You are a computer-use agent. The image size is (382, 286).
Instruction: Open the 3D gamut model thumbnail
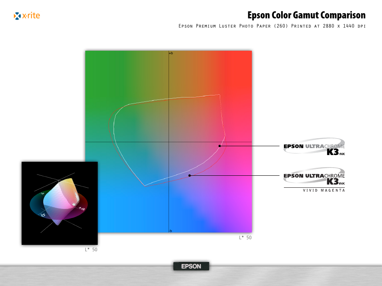(60, 203)
